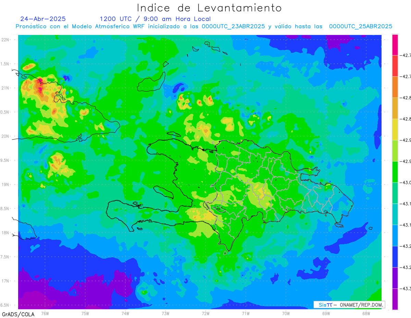
Task: Click the "17N" latitude label
Action: (x=6, y=281)
